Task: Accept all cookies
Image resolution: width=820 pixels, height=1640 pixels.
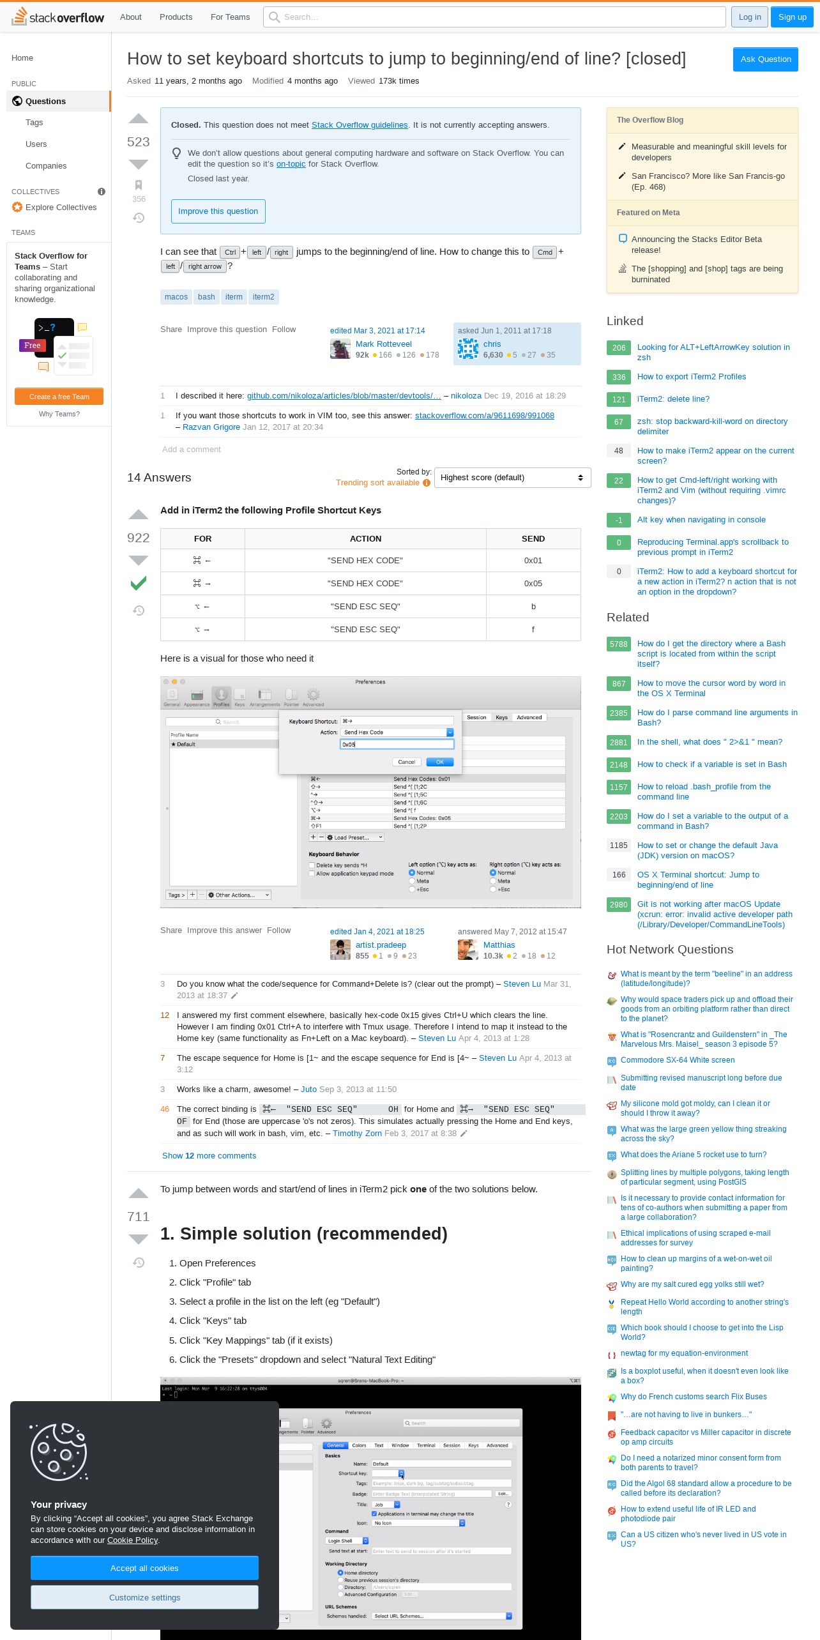Action: coord(144,1568)
